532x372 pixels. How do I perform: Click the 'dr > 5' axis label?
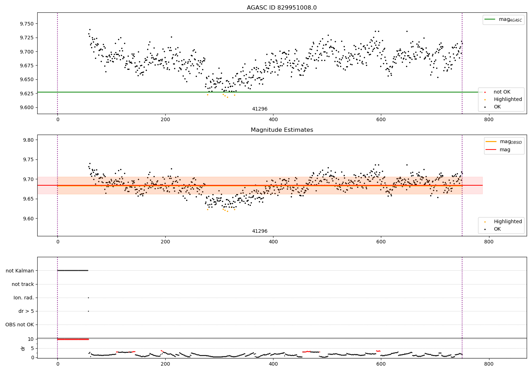[x=26, y=311]
